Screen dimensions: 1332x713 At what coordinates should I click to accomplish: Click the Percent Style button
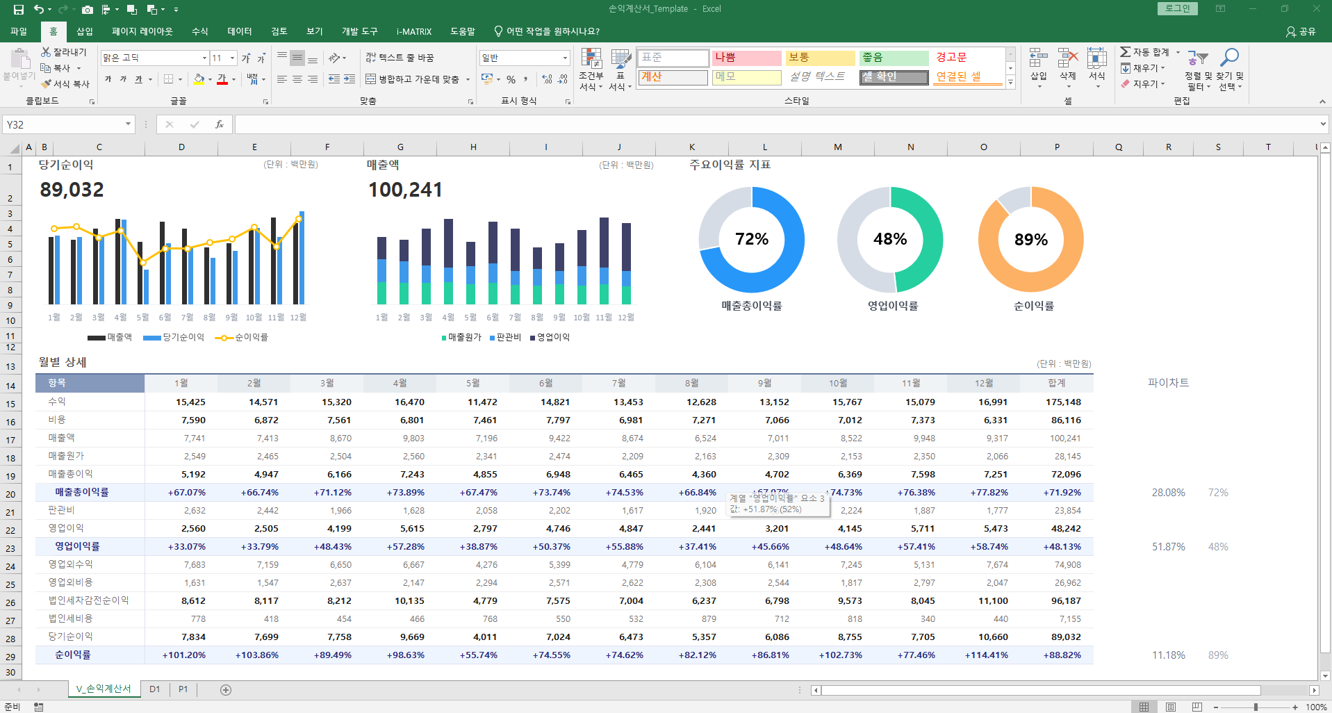511,80
